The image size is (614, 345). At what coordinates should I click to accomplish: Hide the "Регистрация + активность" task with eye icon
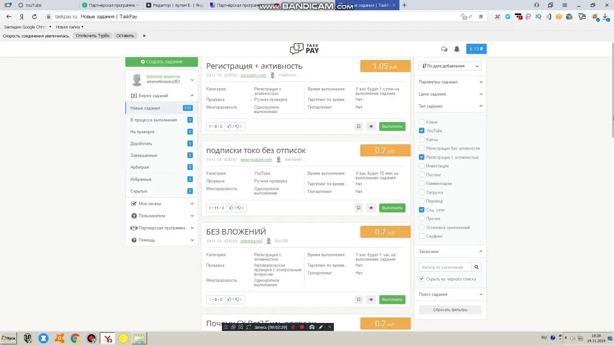(371, 126)
